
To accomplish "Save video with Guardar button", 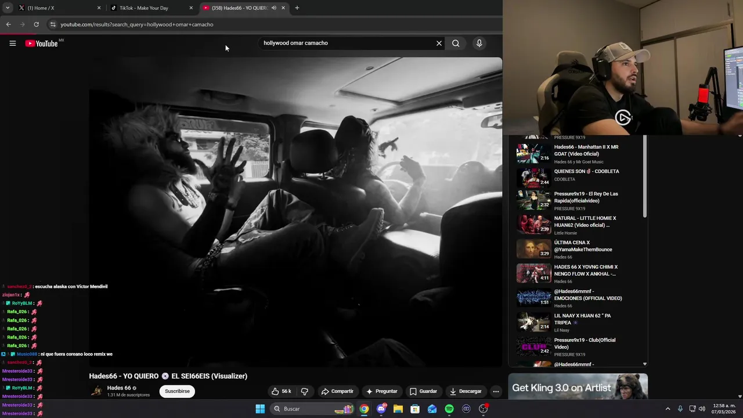I will click(x=423, y=391).
